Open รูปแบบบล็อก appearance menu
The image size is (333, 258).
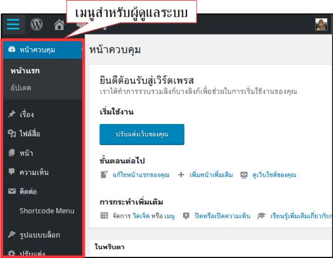click(x=43, y=234)
